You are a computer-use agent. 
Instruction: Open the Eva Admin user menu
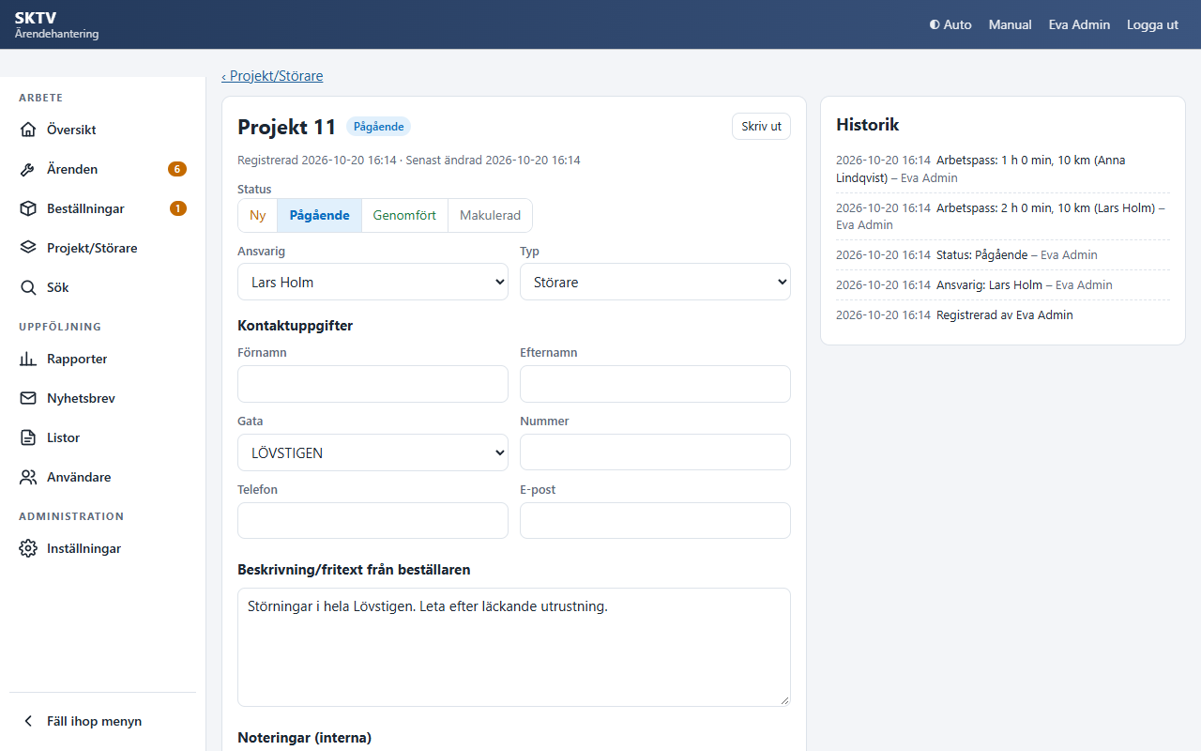pos(1079,24)
